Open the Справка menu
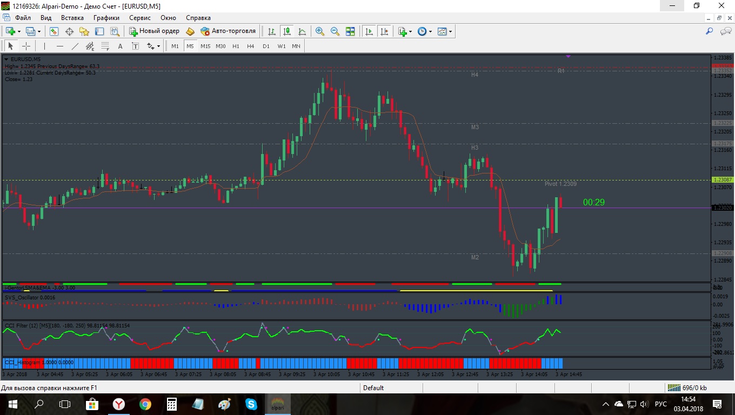 (x=198, y=18)
